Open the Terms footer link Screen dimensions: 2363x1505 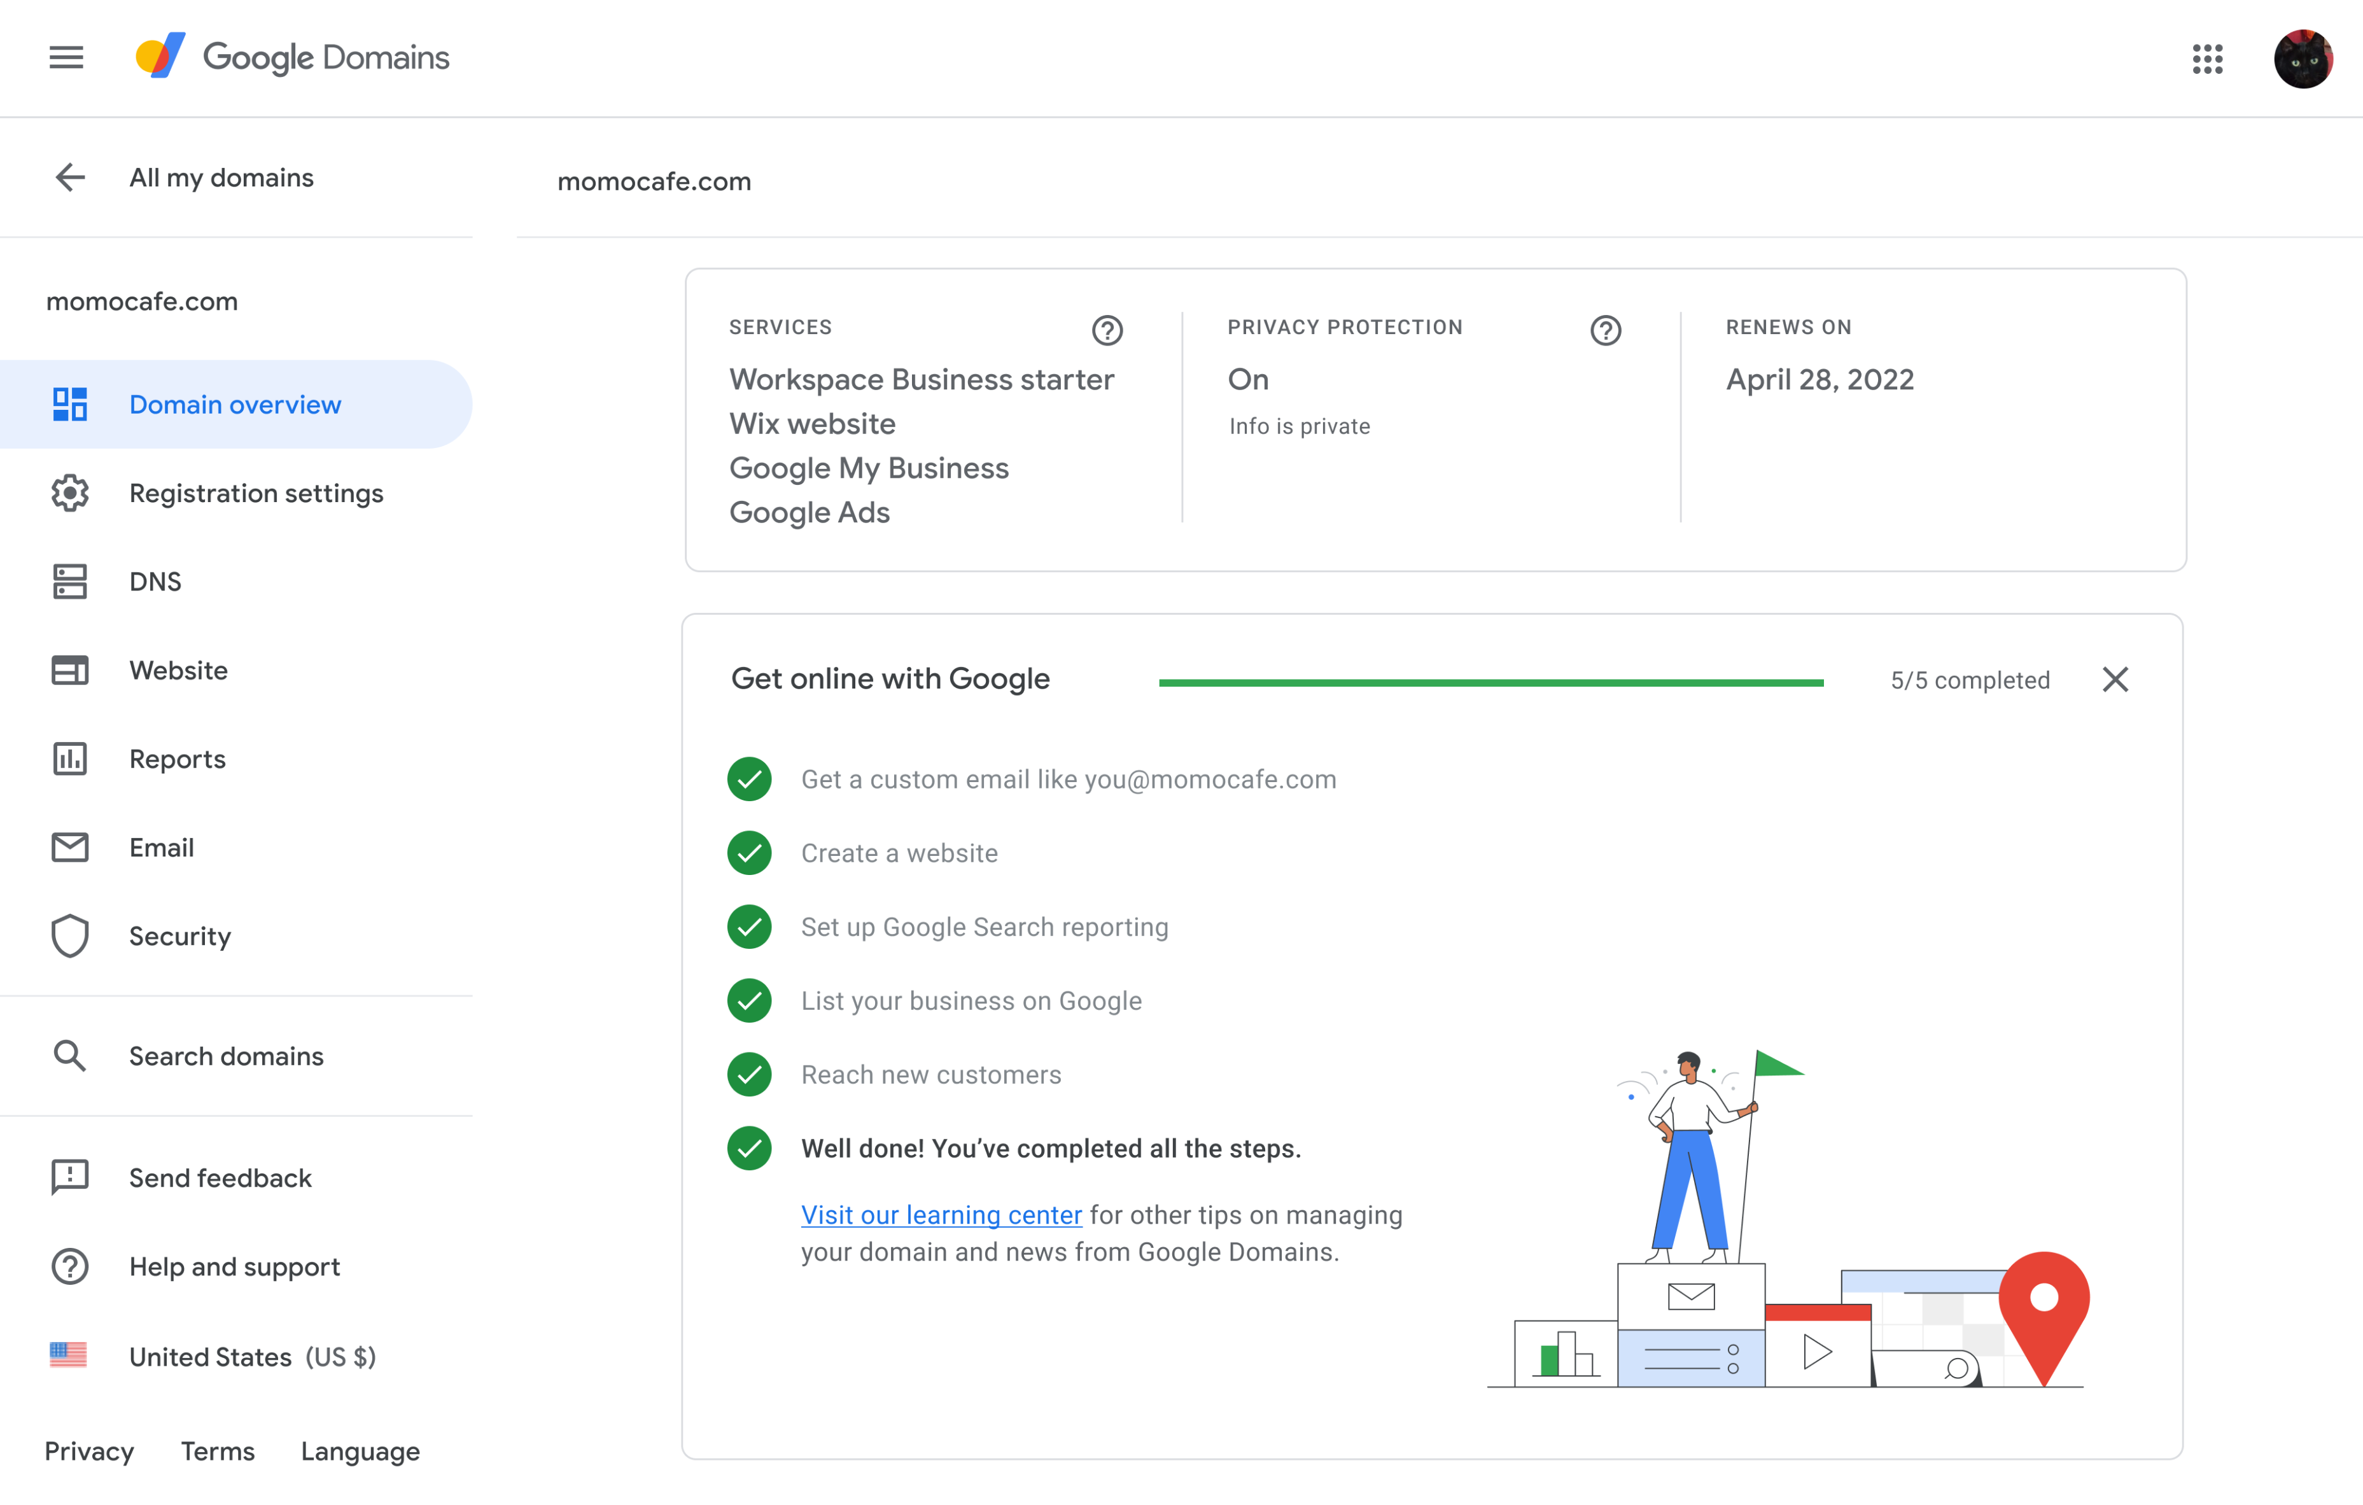point(218,1451)
